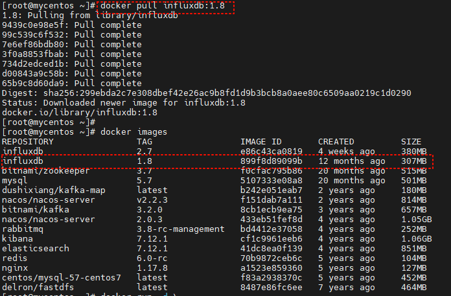Click image ID bd4412e37058
451x296 pixels.
pyautogui.click(x=272, y=229)
